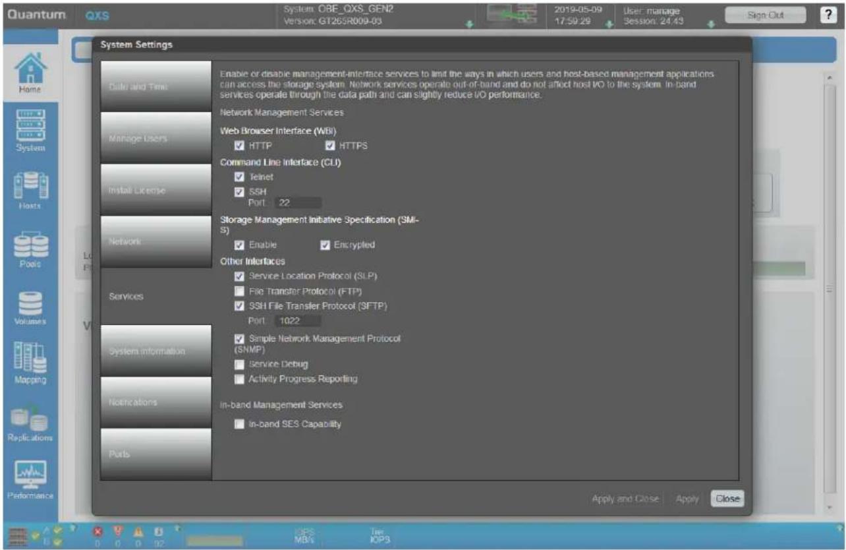
Task: Open the Date and Time settings tab
Action: point(156,86)
